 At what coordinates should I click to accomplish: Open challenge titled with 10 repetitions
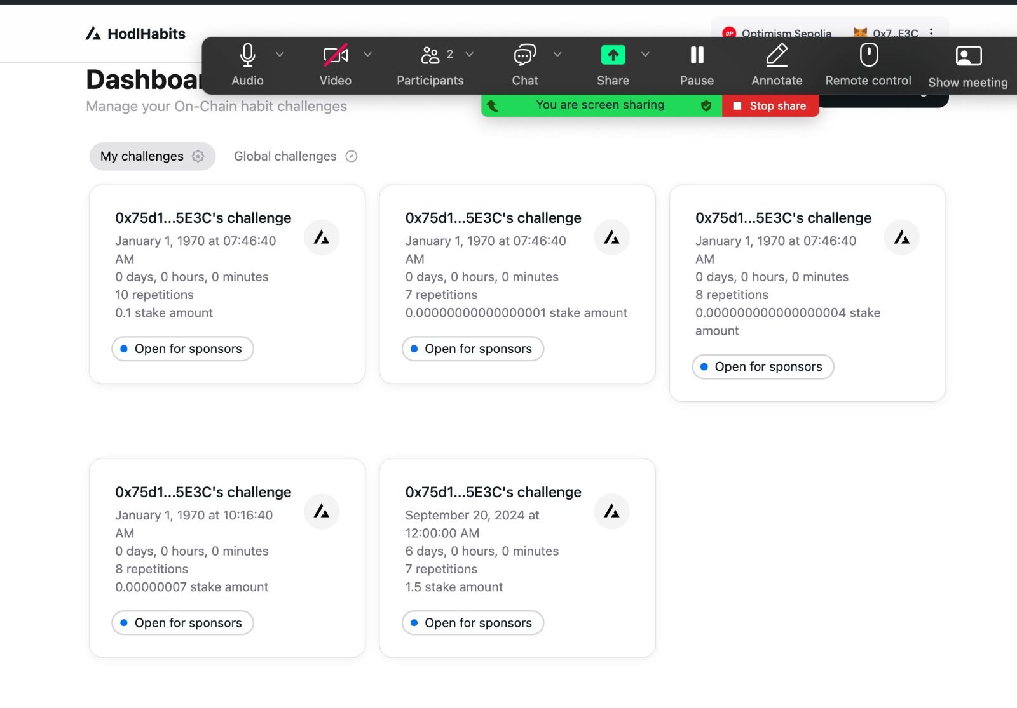tap(203, 218)
